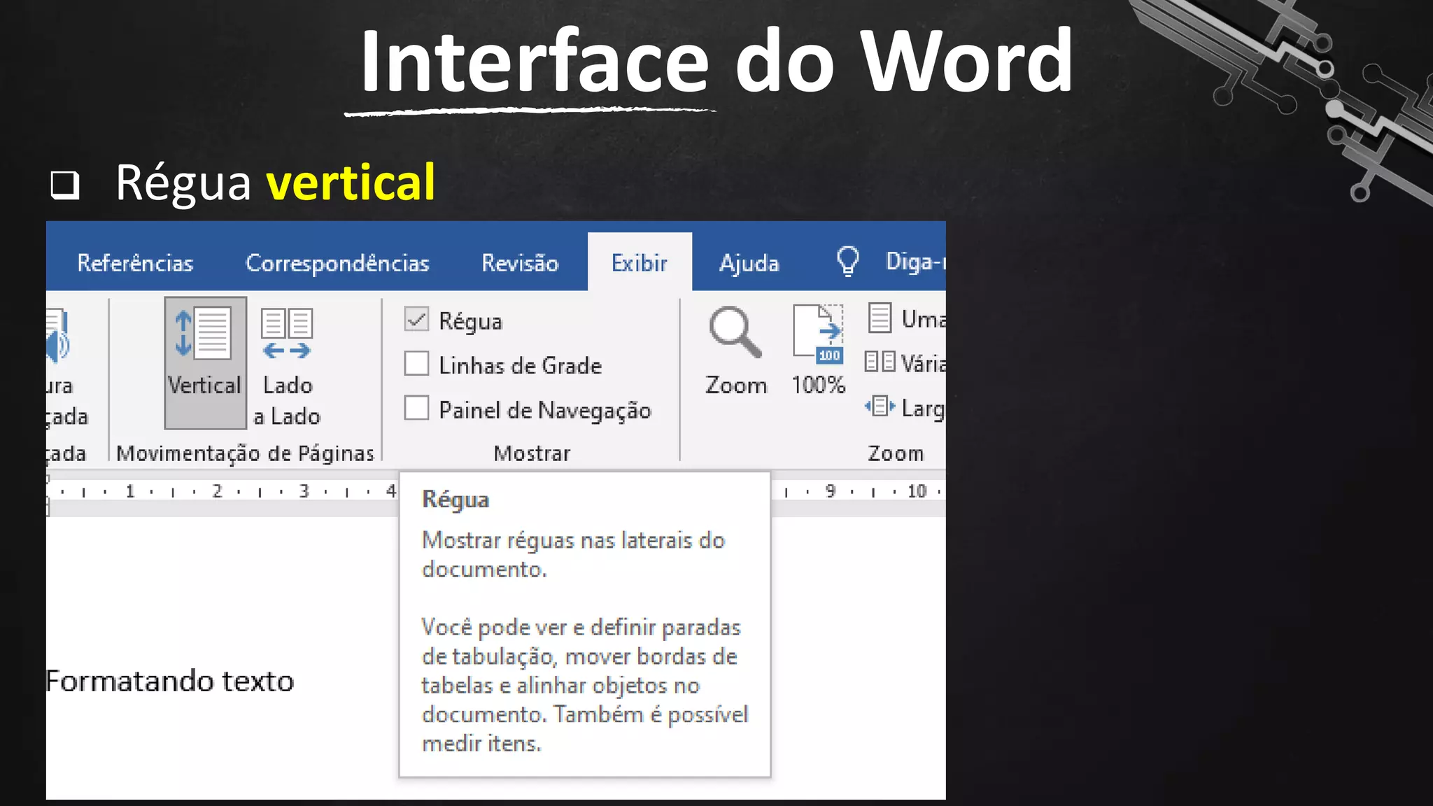1433x806 pixels.
Task: Enable the Linhas de Grade checkbox
Action: [x=416, y=364]
